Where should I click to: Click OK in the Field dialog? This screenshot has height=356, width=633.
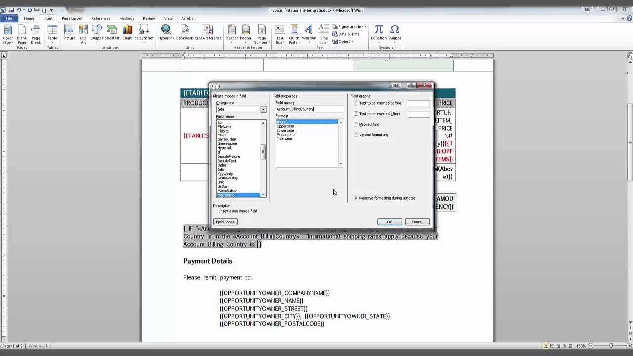point(389,222)
